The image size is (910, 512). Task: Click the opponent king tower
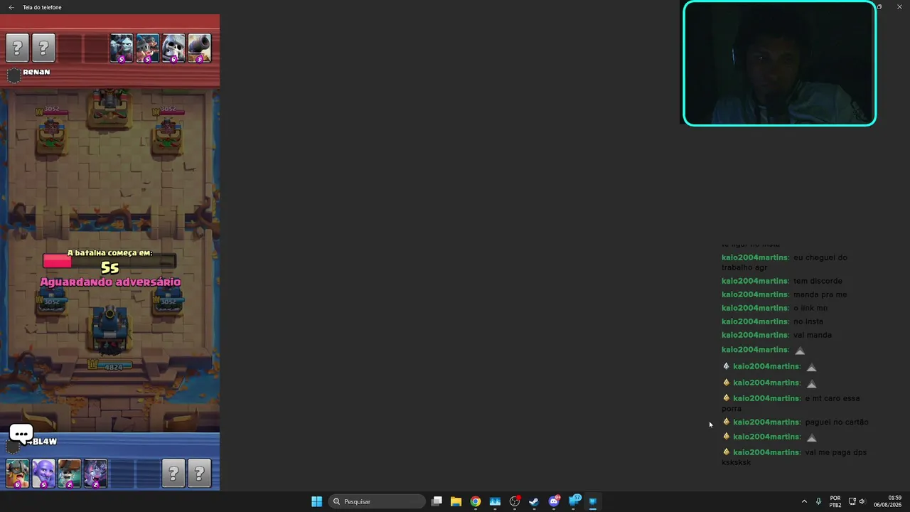110,110
